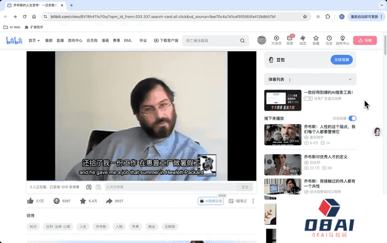Click the pink 投稿 upload button
Image resolution: width=387 pixels, height=243 pixels.
365,40
